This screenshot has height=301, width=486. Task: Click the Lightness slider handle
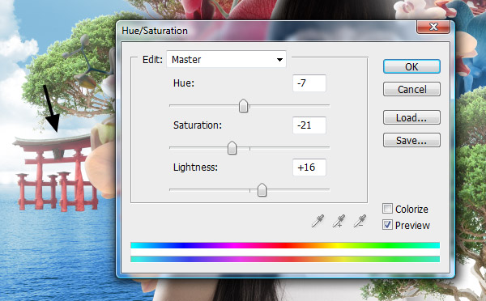pos(262,190)
